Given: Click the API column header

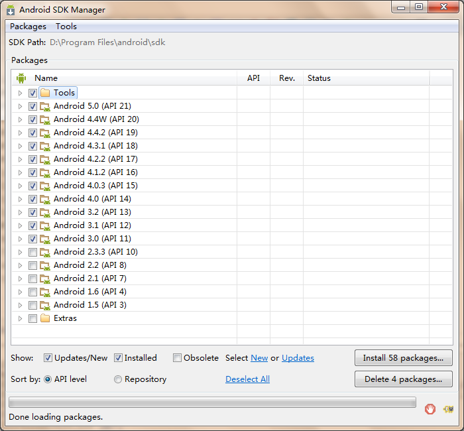Looking at the screenshot, I should (x=254, y=78).
